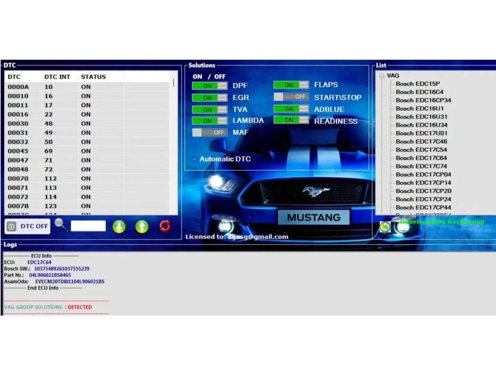Select DTC row 00011
Viewport: 496px width, 372px height.
pos(88,105)
